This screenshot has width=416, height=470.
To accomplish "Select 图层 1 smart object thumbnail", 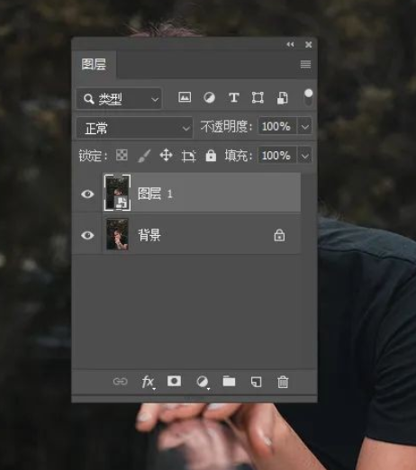I will pyautogui.click(x=117, y=193).
